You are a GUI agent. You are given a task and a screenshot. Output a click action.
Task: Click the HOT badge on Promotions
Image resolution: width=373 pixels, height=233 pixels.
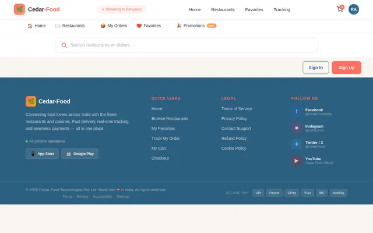pos(212,26)
